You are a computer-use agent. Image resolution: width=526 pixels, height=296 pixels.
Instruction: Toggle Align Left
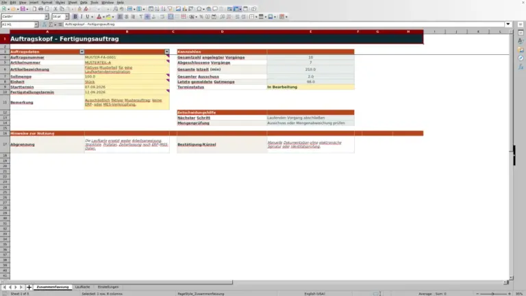click(x=120, y=16)
